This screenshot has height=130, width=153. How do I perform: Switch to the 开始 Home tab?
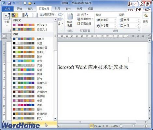[20, 9]
